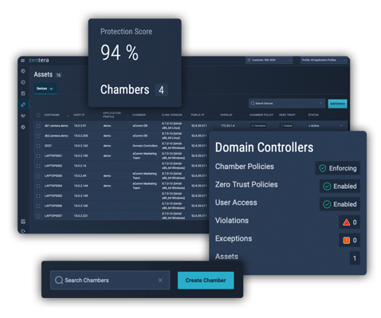Clear the Search Devices field with X
The width and height of the screenshot is (381, 318).
320,103
